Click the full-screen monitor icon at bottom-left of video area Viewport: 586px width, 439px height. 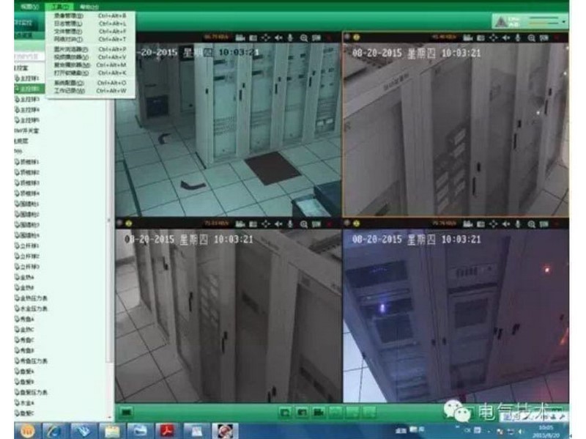[x=126, y=413]
